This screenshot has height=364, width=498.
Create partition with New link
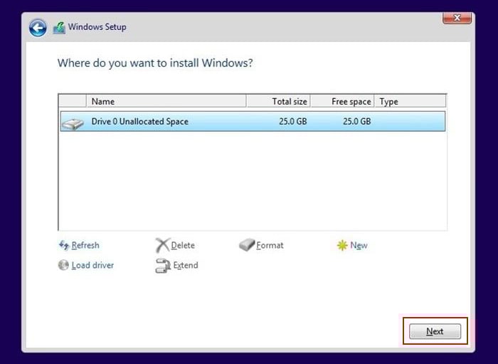[359, 245]
